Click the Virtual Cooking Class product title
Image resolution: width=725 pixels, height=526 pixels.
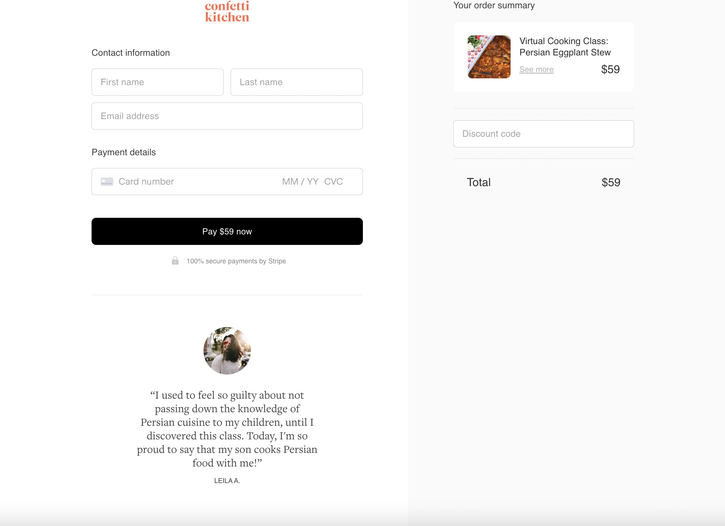[565, 47]
